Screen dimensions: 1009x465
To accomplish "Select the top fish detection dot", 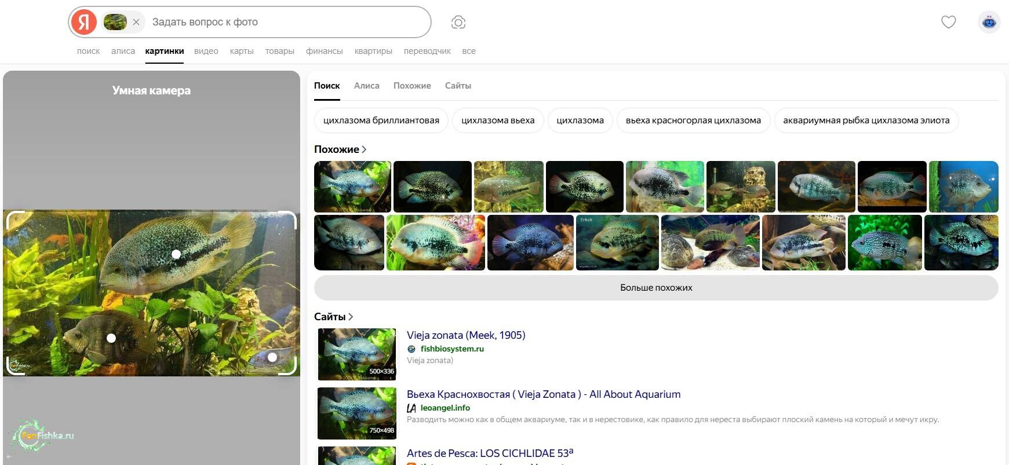I will click(x=176, y=254).
